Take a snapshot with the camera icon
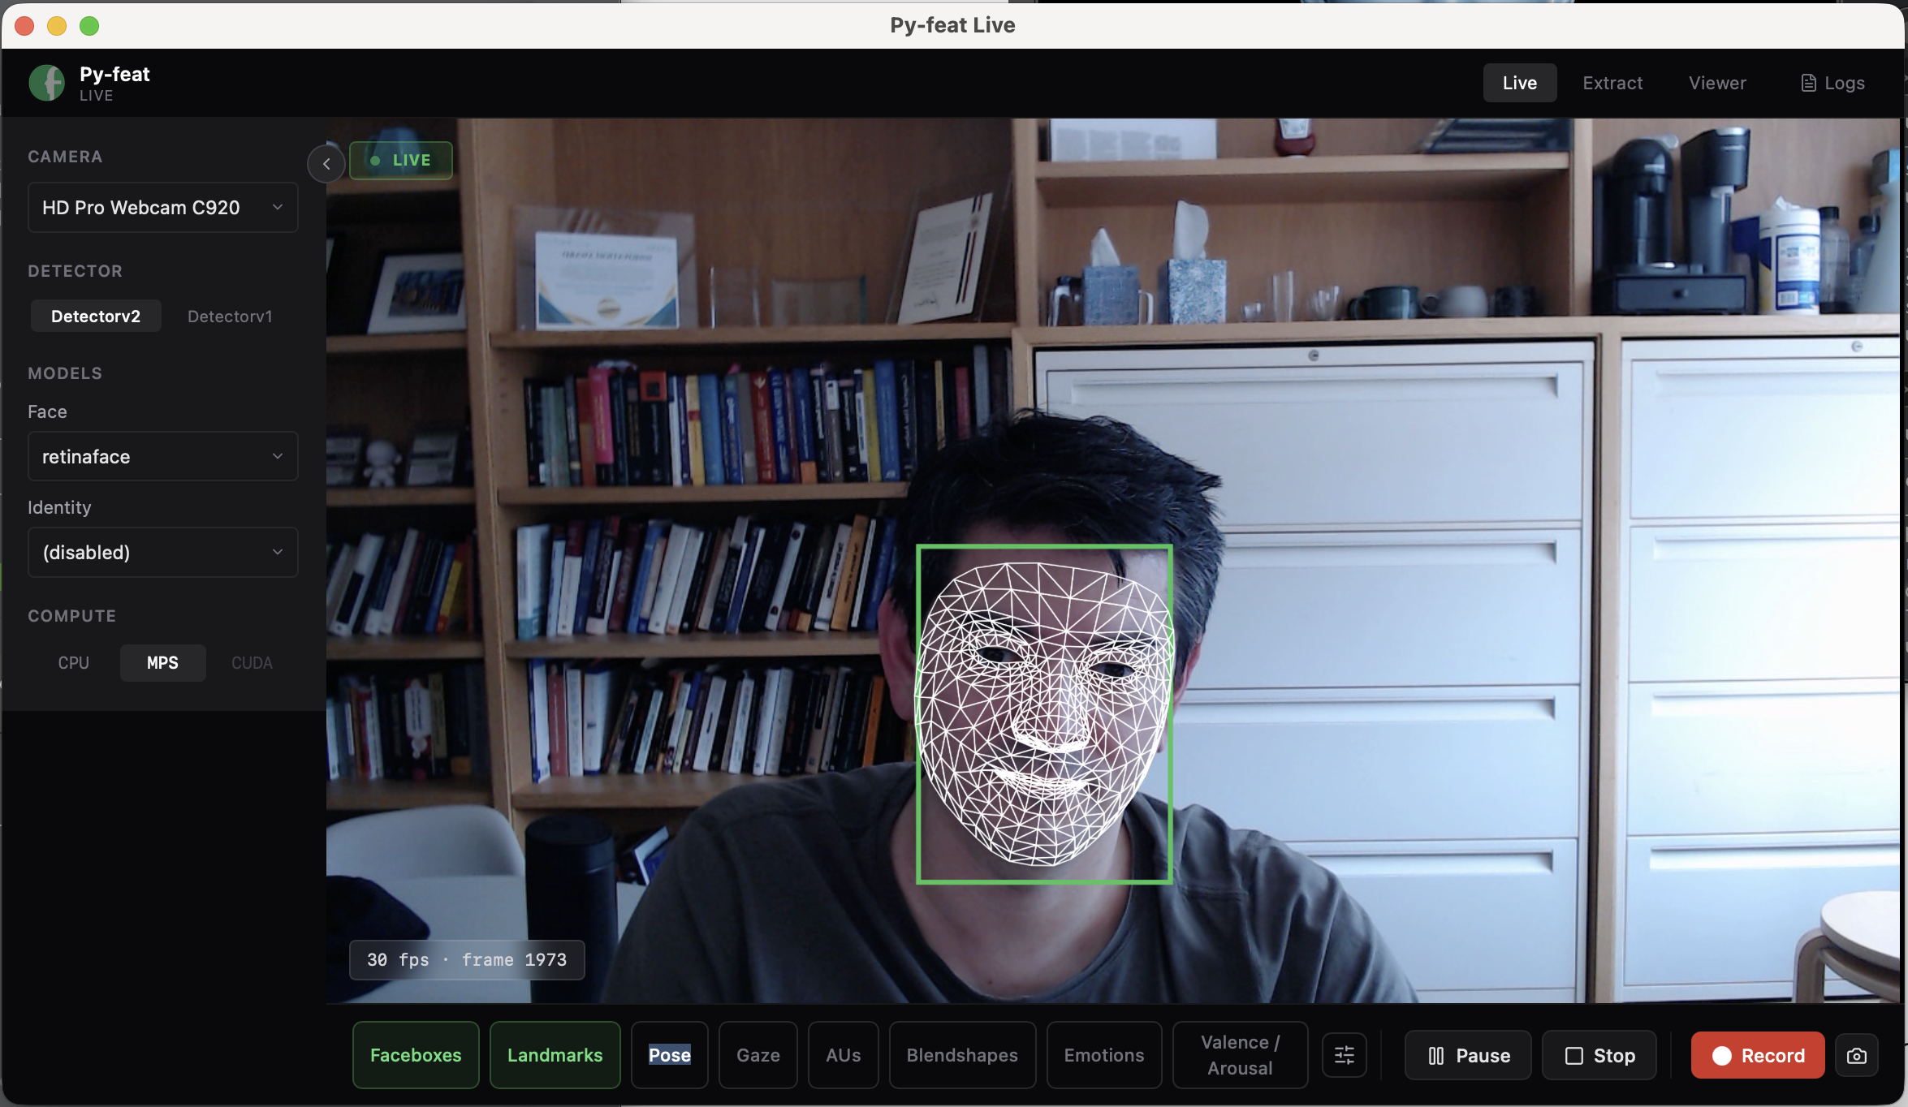This screenshot has height=1107, width=1908. tap(1857, 1055)
